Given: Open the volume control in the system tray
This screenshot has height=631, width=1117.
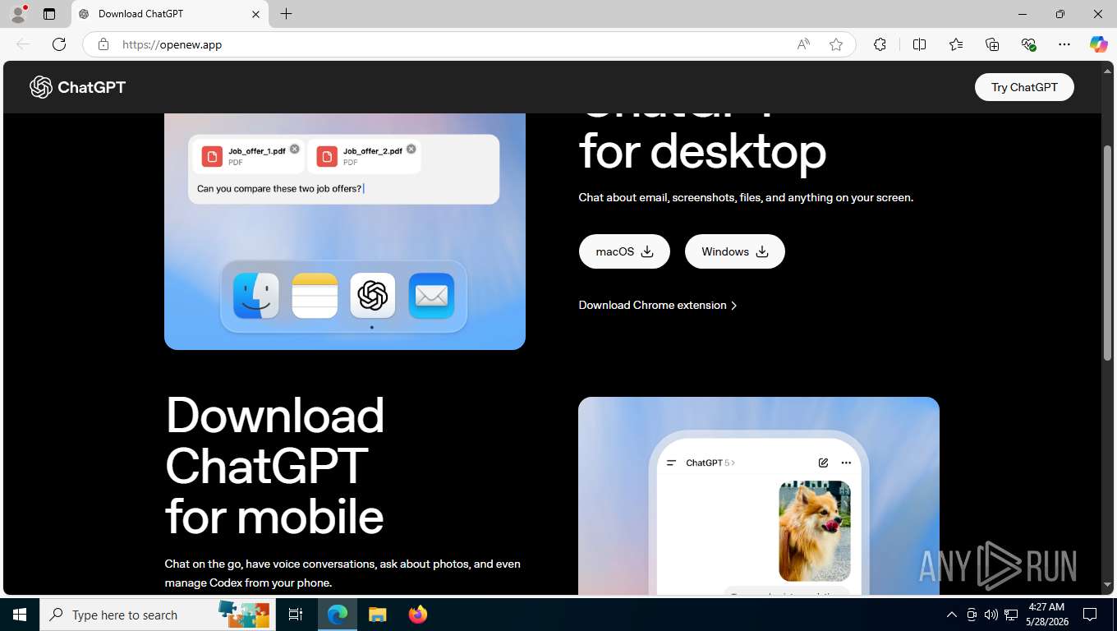Looking at the screenshot, I should 991,615.
